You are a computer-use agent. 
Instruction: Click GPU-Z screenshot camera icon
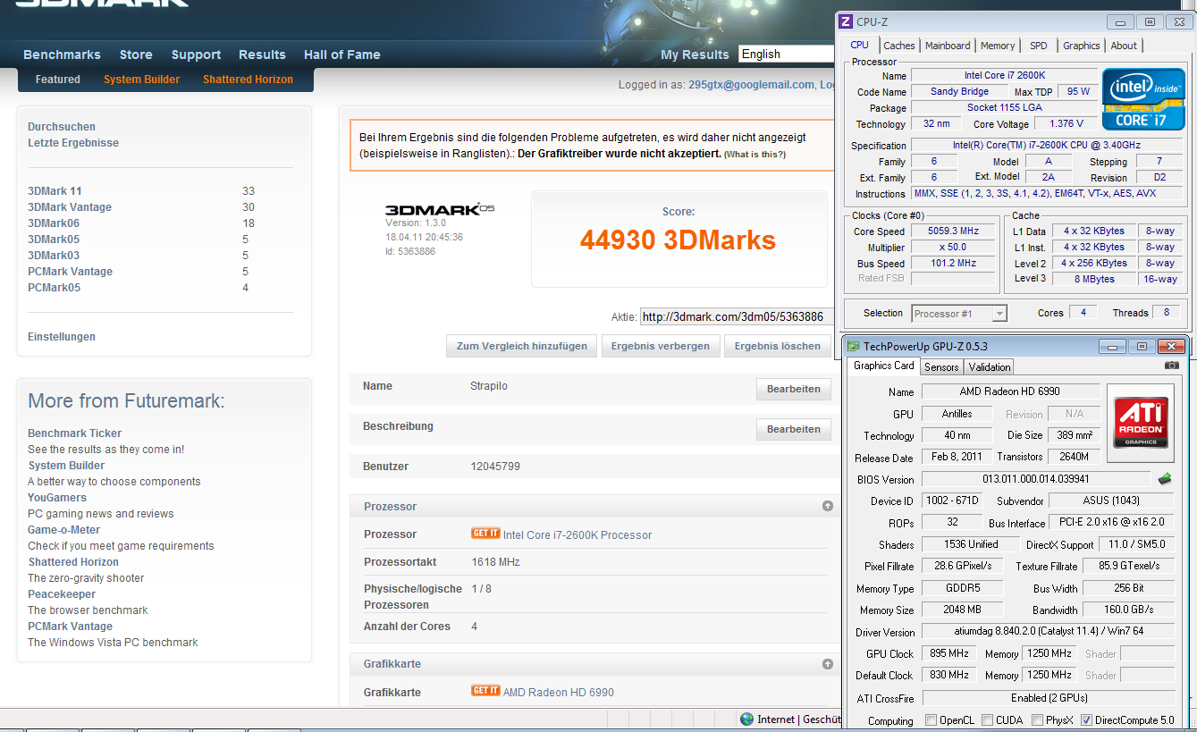point(1172,366)
